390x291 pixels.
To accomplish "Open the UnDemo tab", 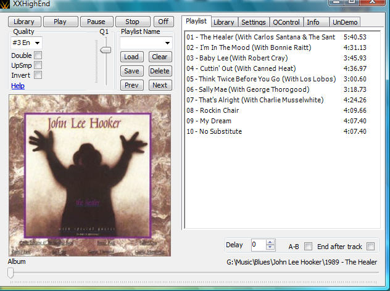I will click(x=345, y=22).
